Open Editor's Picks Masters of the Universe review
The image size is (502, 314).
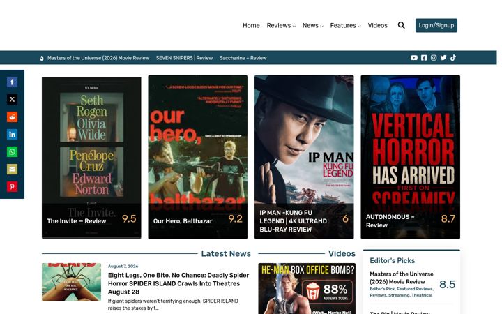pos(402,278)
